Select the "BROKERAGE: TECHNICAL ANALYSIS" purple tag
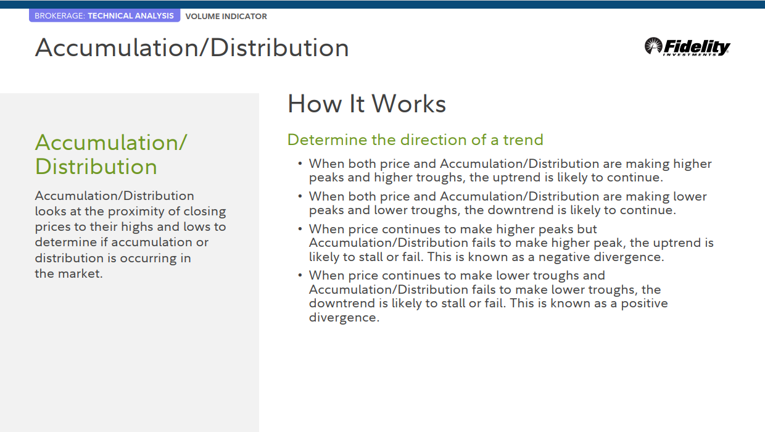The height and width of the screenshot is (432, 765). tap(104, 15)
